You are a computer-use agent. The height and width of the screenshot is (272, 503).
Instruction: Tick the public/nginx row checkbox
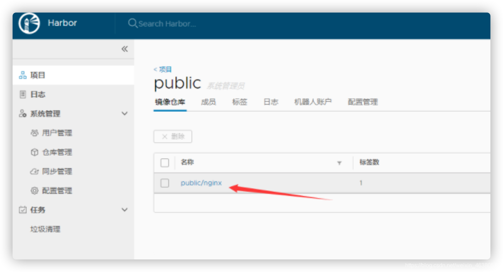[165, 183]
